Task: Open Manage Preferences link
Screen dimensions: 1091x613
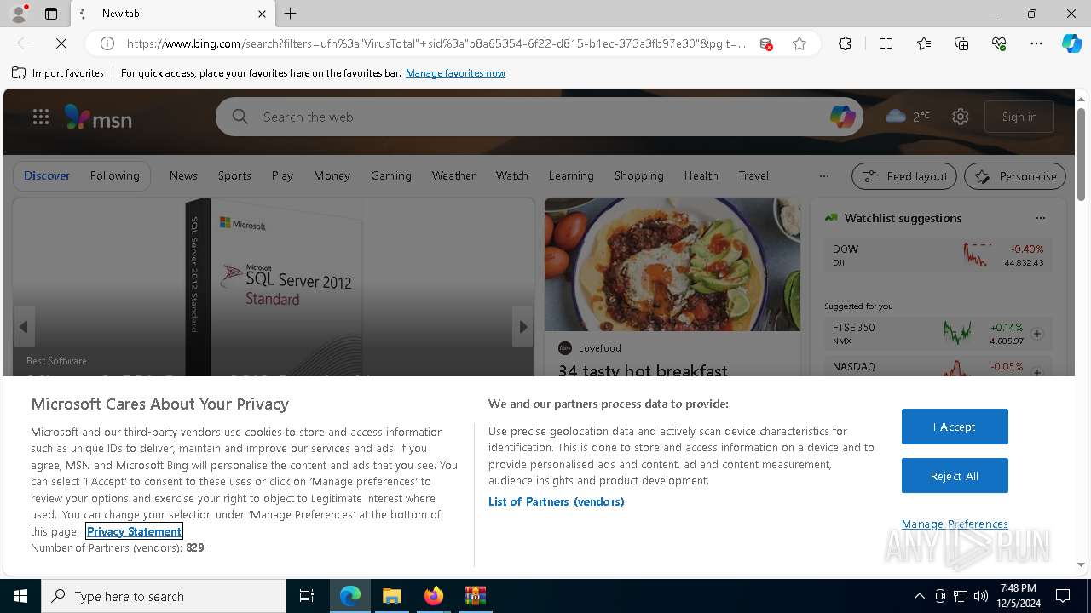Action: pyautogui.click(x=955, y=524)
